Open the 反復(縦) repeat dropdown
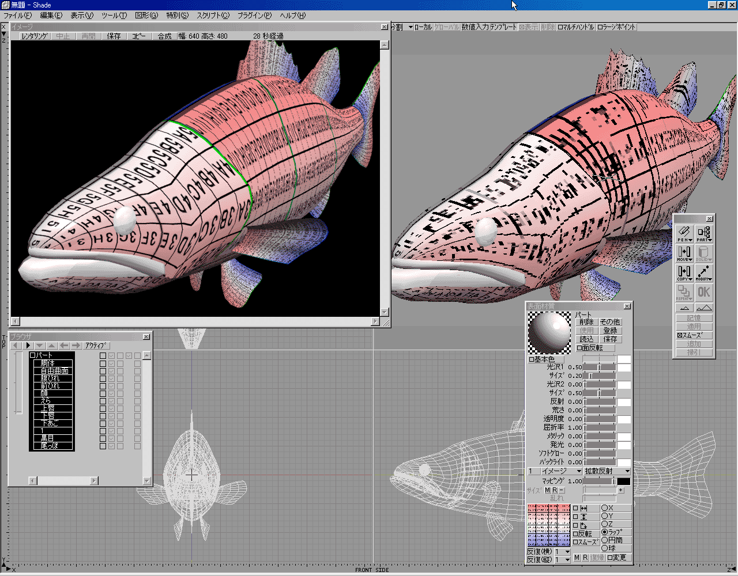Viewport: 738px width, 576px height. click(563, 560)
